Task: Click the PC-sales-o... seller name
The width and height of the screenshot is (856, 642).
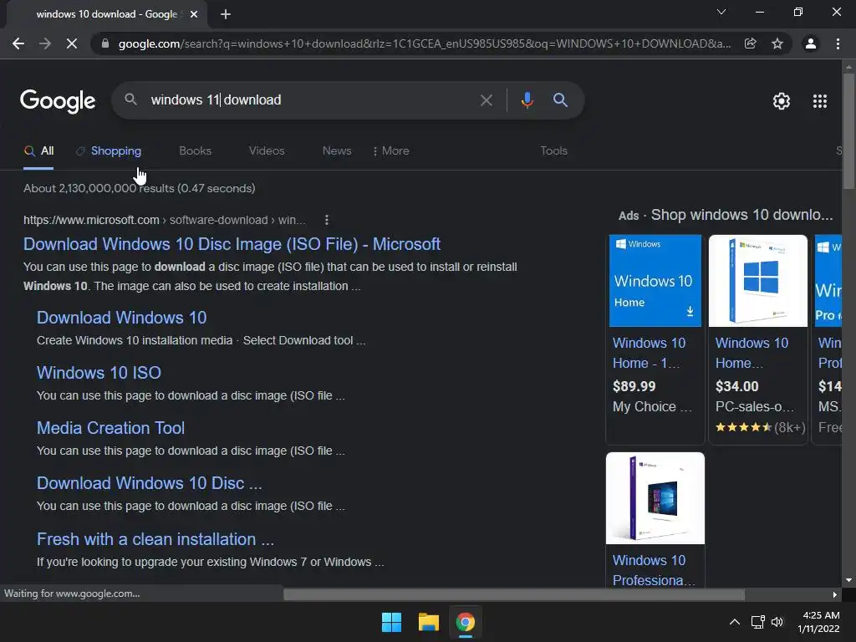Action: point(755,407)
